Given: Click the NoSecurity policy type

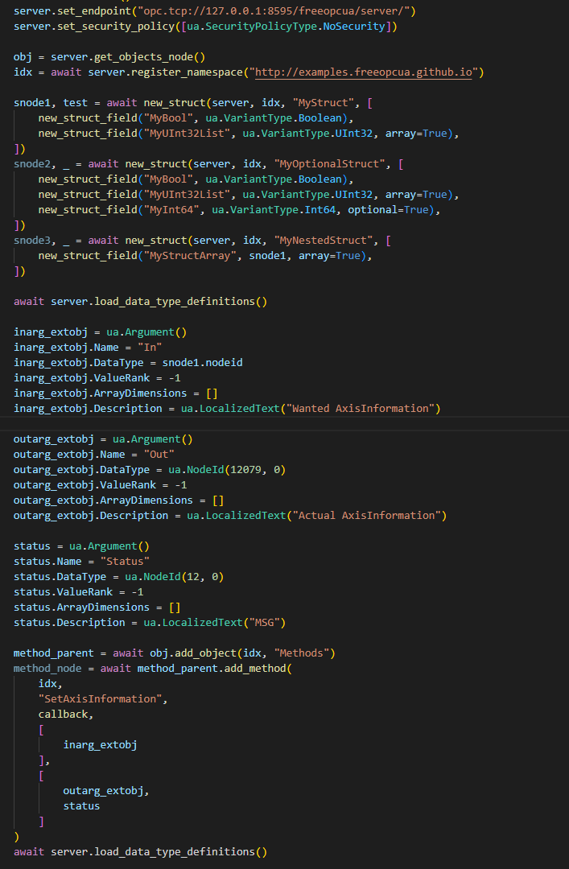Looking at the screenshot, I should [354, 26].
